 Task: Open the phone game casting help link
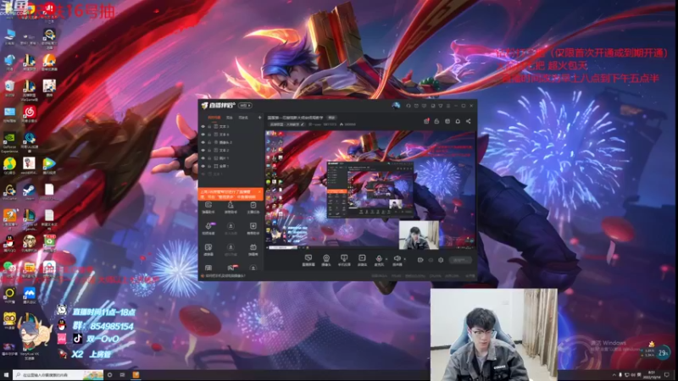click(225, 276)
